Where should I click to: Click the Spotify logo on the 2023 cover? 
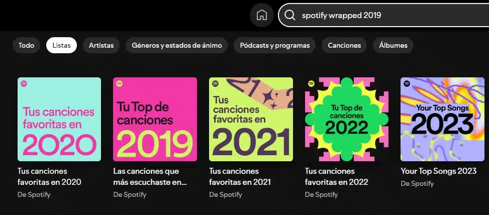pos(407,83)
